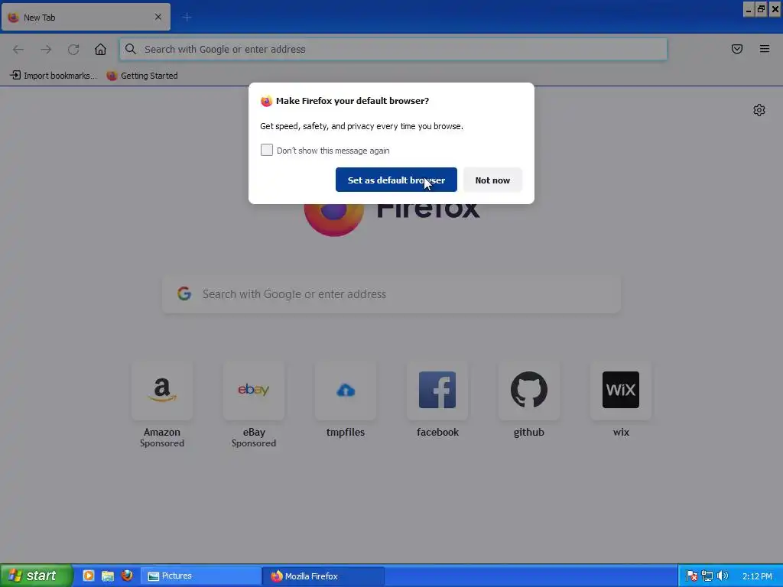The image size is (783, 587).
Task: Click Set as default browser button
Action: coord(396,180)
